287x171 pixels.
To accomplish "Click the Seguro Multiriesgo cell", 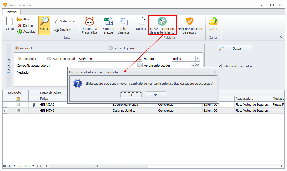I will pos(134,105).
